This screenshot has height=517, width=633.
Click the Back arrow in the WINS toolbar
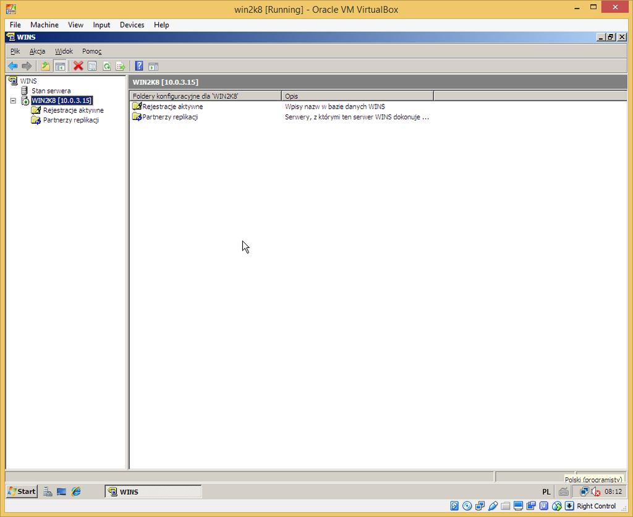coord(13,66)
